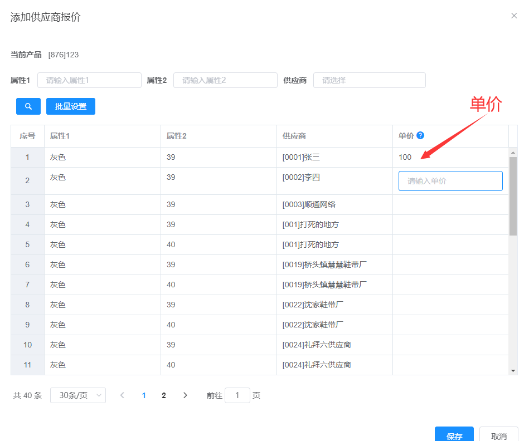Open the 供应商 select dropdown
This screenshot has height=441, width=529.
click(x=369, y=80)
